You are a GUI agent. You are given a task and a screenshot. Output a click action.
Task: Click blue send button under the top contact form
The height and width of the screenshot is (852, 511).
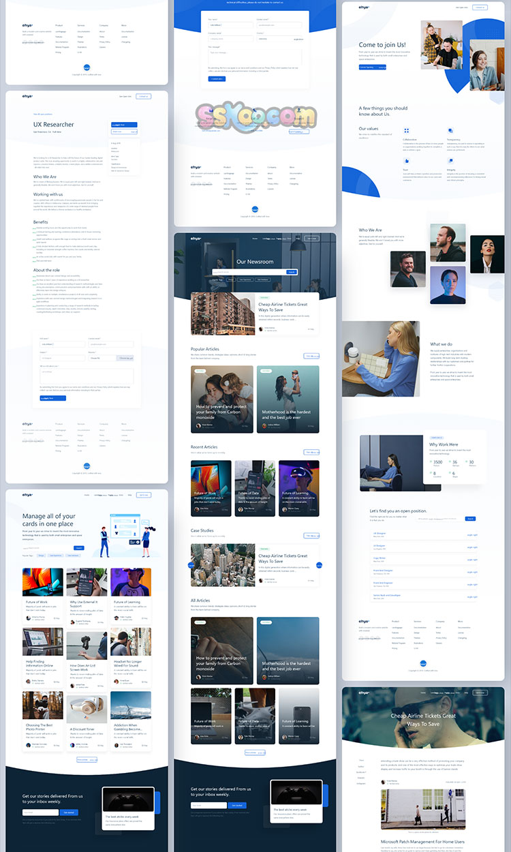click(x=216, y=79)
